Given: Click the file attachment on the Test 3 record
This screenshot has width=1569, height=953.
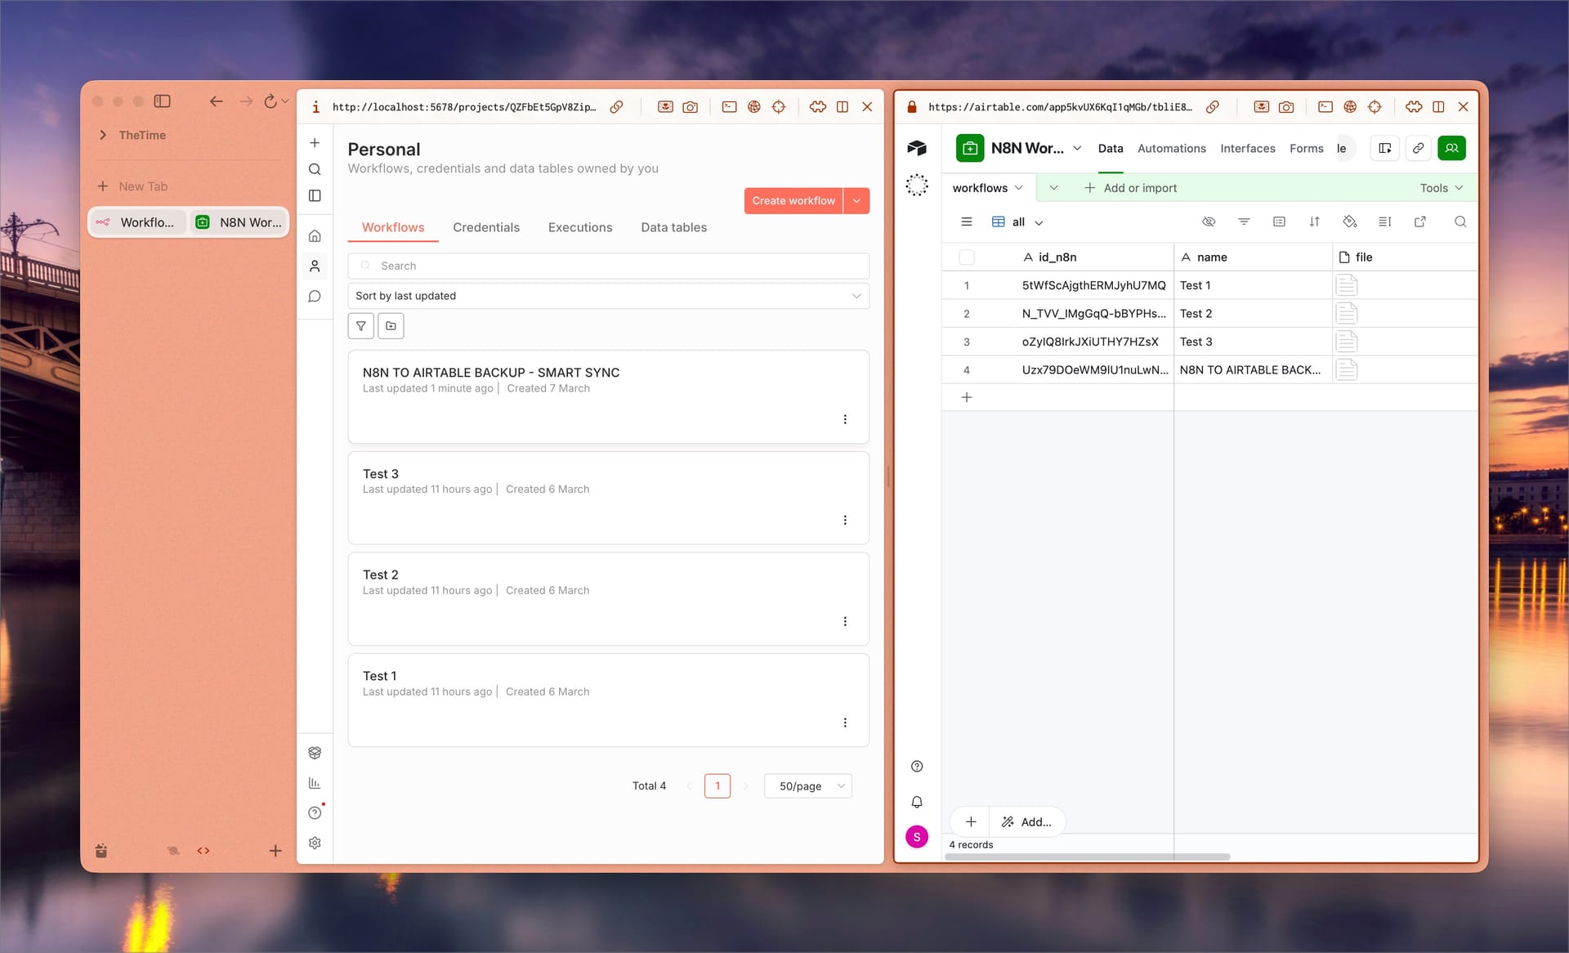Looking at the screenshot, I should (x=1347, y=342).
